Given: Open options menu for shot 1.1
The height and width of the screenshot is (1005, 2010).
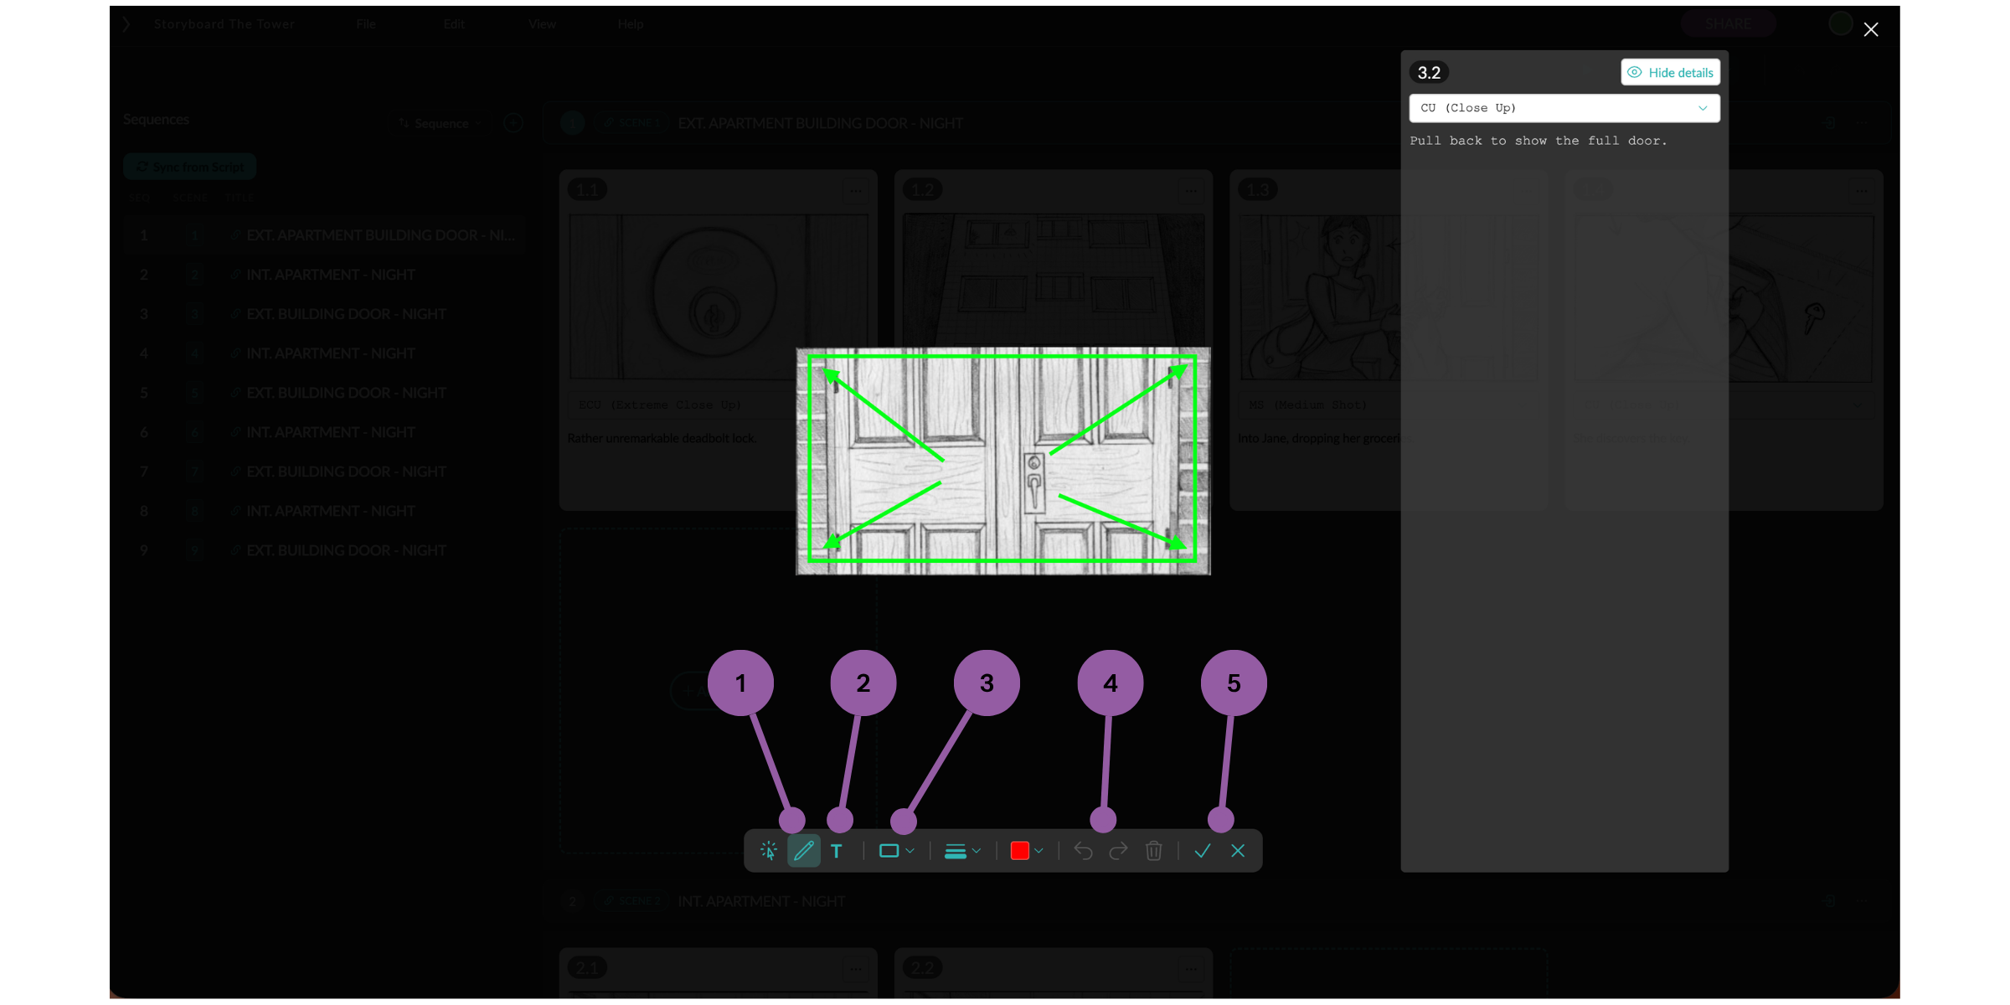Looking at the screenshot, I should (x=856, y=190).
